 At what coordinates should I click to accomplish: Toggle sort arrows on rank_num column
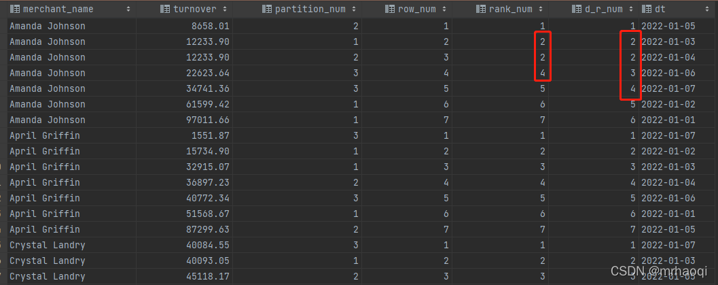coord(541,9)
